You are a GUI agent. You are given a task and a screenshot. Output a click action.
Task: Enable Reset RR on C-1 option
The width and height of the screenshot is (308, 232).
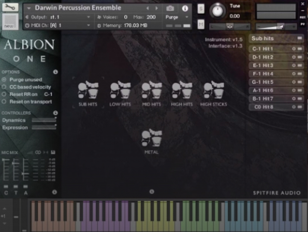click(4, 94)
